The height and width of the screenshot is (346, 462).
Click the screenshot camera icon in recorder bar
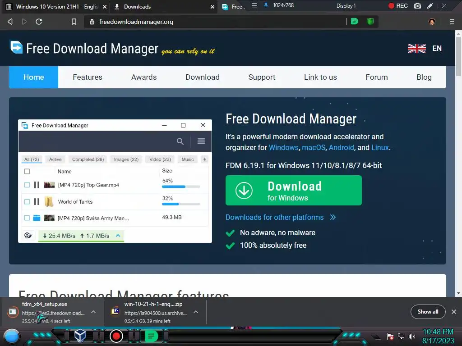(x=417, y=5)
